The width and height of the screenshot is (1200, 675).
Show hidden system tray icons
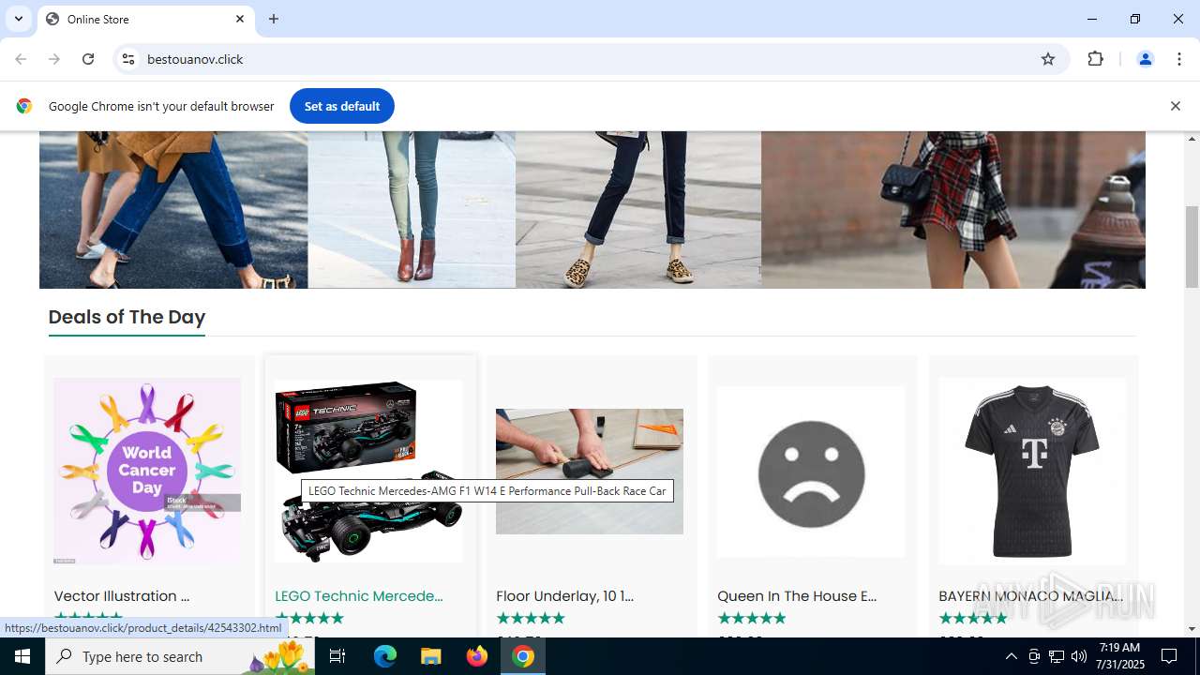[x=1011, y=656]
